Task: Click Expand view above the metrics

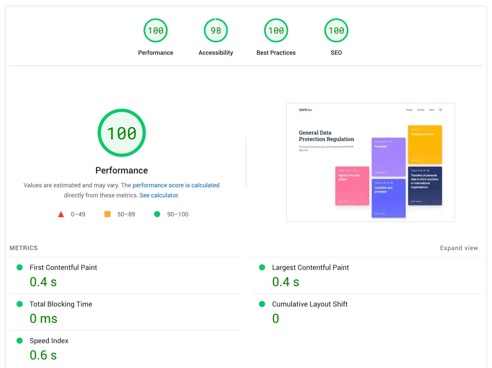Action: click(459, 248)
